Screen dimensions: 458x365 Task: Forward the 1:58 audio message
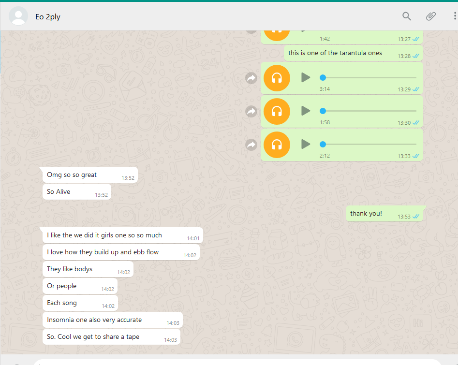pos(251,111)
